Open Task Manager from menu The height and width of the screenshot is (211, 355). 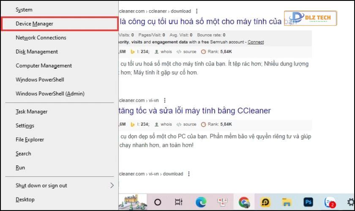point(60,112)
